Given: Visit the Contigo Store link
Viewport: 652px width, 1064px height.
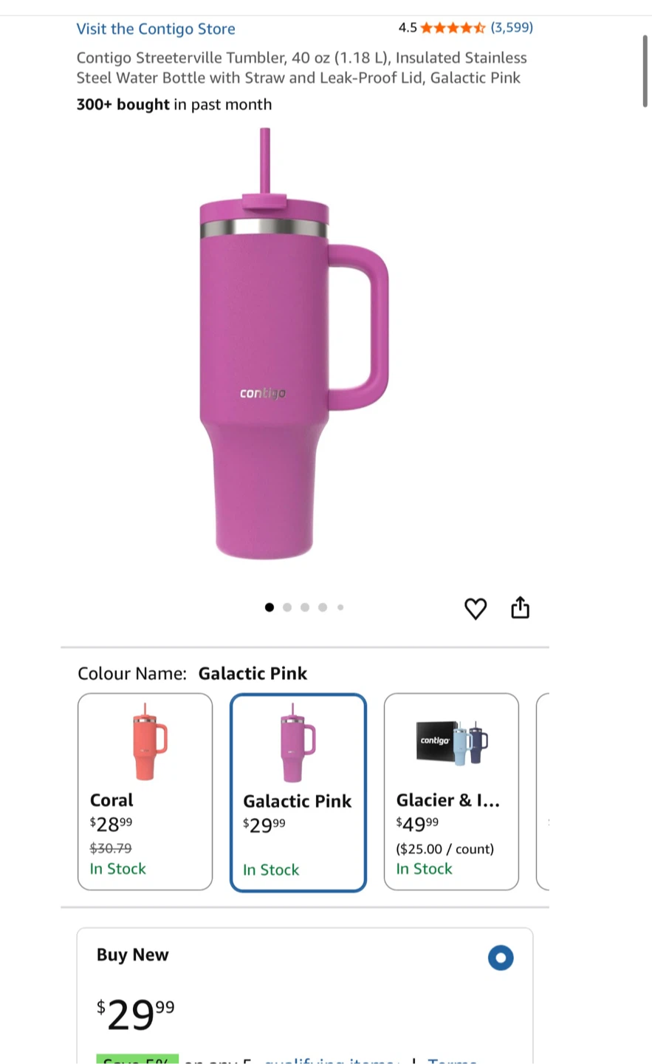Looking at the screenshot, I should (156, 29).
